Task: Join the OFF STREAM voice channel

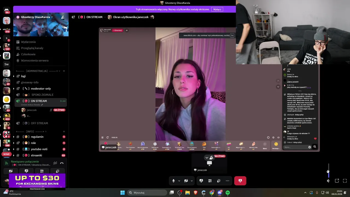Action: click(x=41, y=123)
